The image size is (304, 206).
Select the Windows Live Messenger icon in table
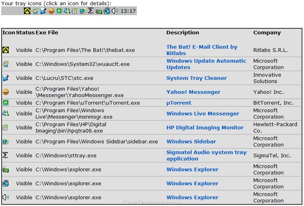(6, 113)
